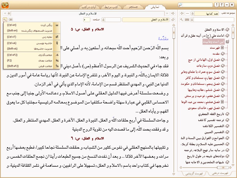This screenshot has height=178, width=237.
Task: Choose رنگی کردن from the tools menu
Action: [x=32, y=25]
